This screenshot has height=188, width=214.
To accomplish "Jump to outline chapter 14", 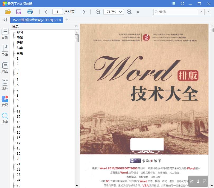I will [18, 127].
